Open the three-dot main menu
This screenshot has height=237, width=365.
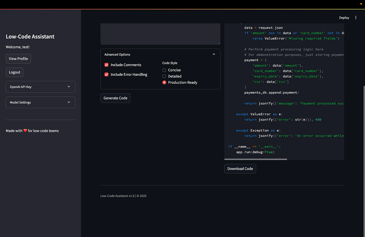(356, 18)
